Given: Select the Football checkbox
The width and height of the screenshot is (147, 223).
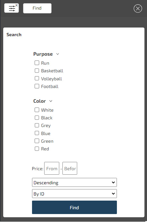Looking at the screenshot, I should click(37, 86).
